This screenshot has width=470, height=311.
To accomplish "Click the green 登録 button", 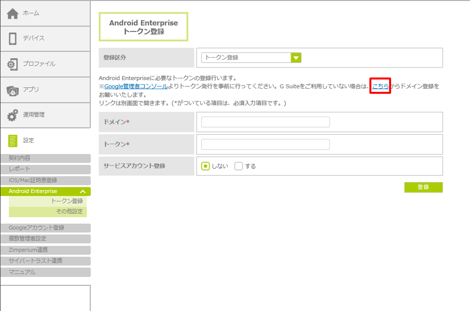I will click(x=423, y=187).
